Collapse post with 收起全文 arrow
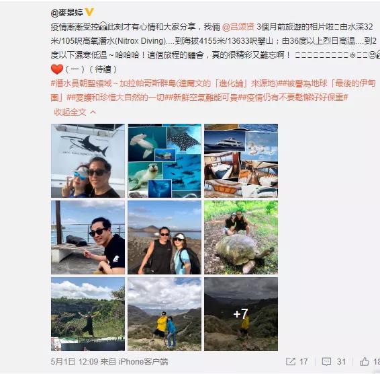The width and height of the screenshot is (380, 374). [75, 112]
